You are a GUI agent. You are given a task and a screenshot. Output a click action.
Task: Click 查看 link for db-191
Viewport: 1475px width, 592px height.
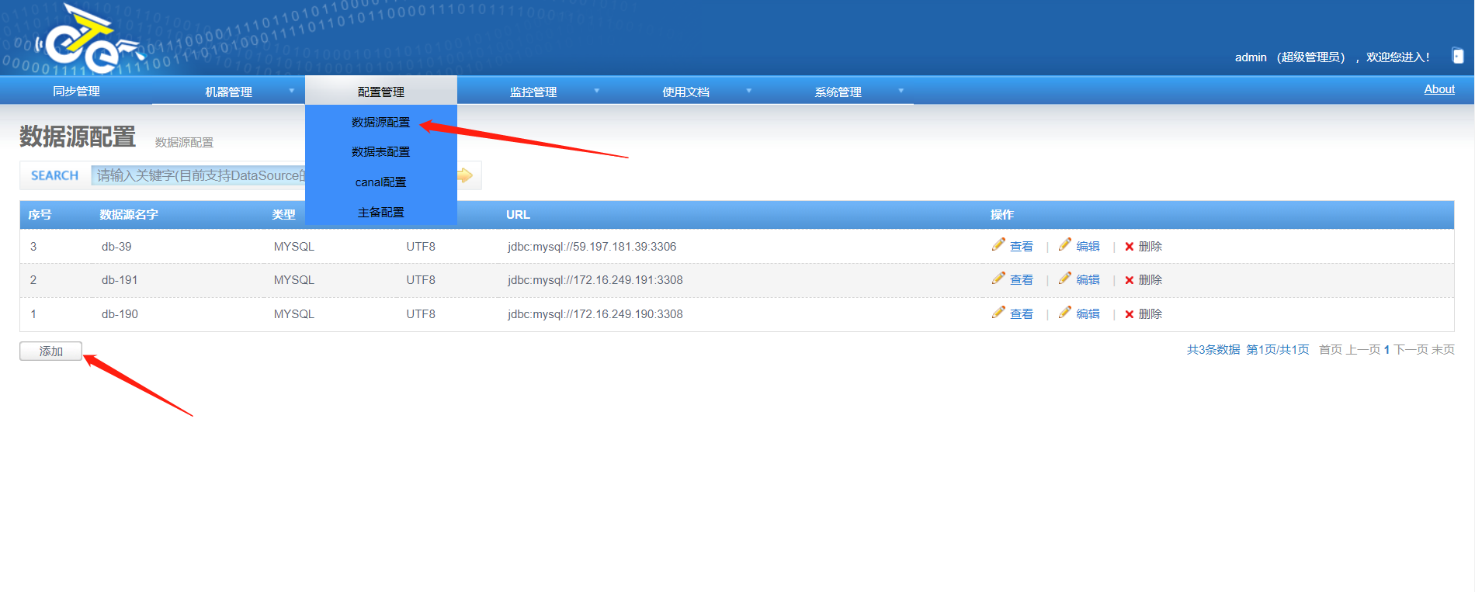[x=1022, y=280]
